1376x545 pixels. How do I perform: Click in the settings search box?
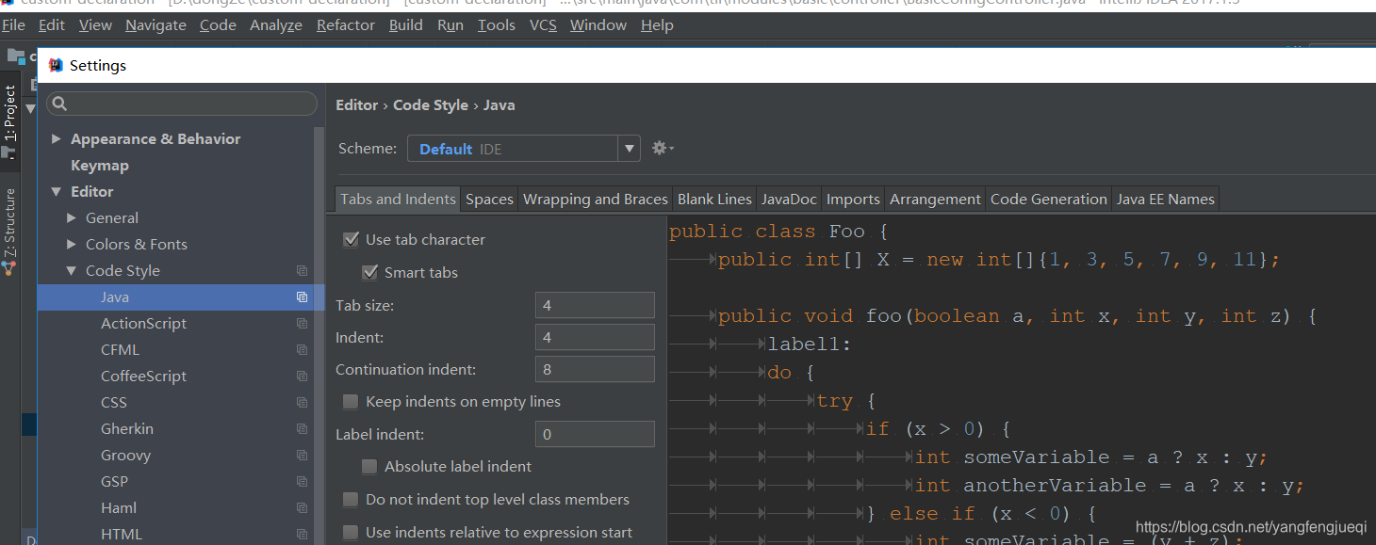(x=182, y=104)
